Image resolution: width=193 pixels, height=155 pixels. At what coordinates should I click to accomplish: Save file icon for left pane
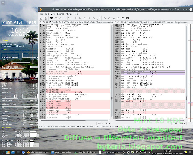(47, 22)
